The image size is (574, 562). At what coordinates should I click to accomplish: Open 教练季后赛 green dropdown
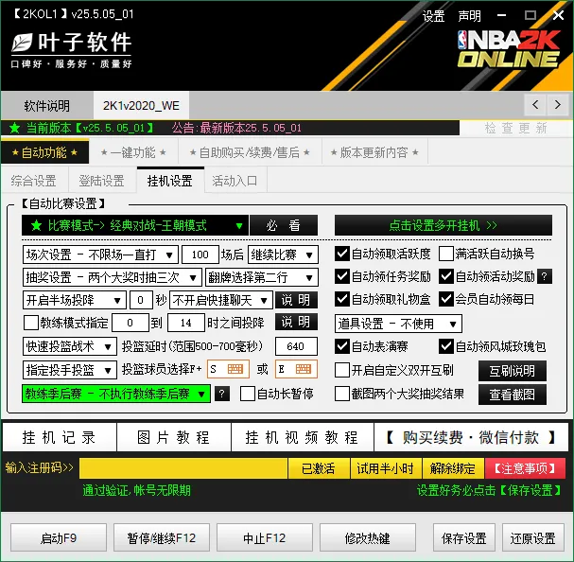pos(116,394)
